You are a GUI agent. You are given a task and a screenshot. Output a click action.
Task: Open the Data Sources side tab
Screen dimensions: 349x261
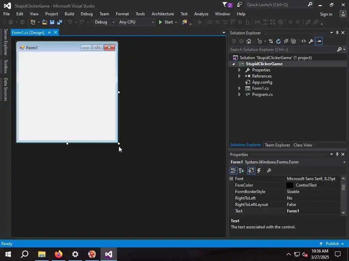5,89
